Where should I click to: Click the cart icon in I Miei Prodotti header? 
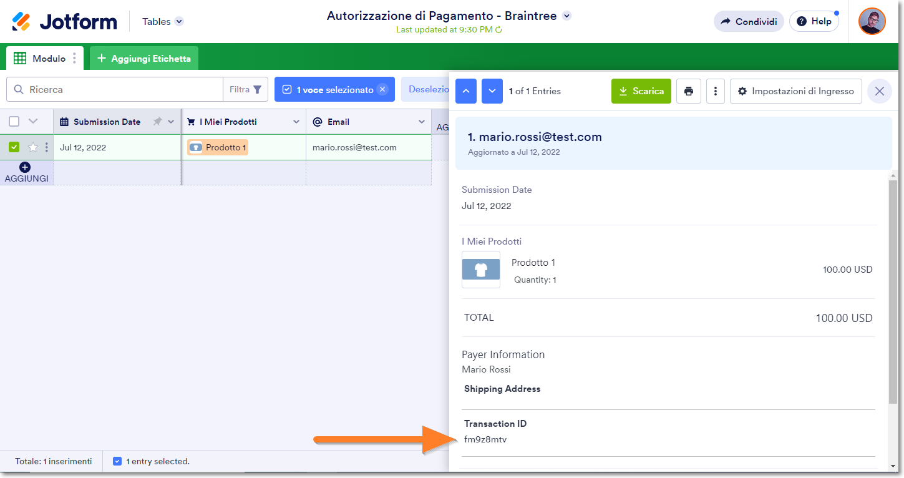pyautogui.click(x=191, y=122)
